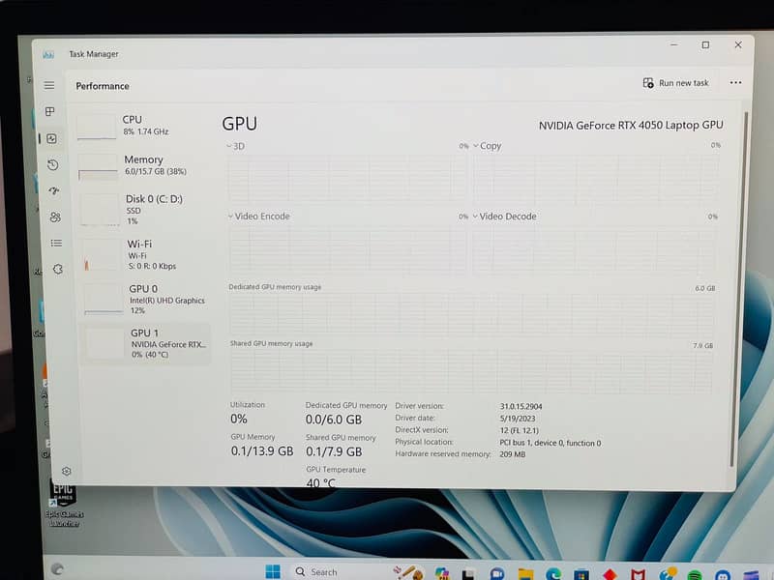Click the NVIDIA GeForce RTX 4050 Laptop GPU title

(x=631, y=126)
